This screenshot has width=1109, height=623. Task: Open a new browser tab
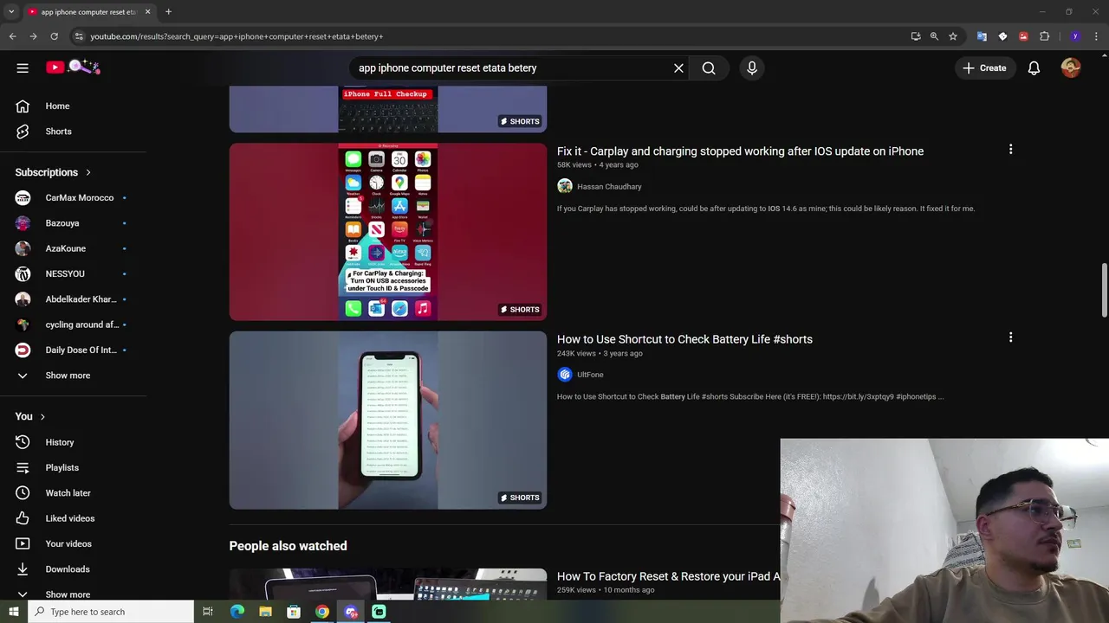click(x=168, y=12)
